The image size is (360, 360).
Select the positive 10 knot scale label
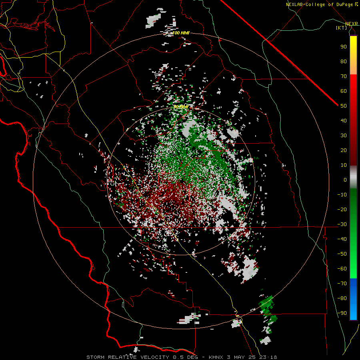pyautogui.click(x=344, y=165)
